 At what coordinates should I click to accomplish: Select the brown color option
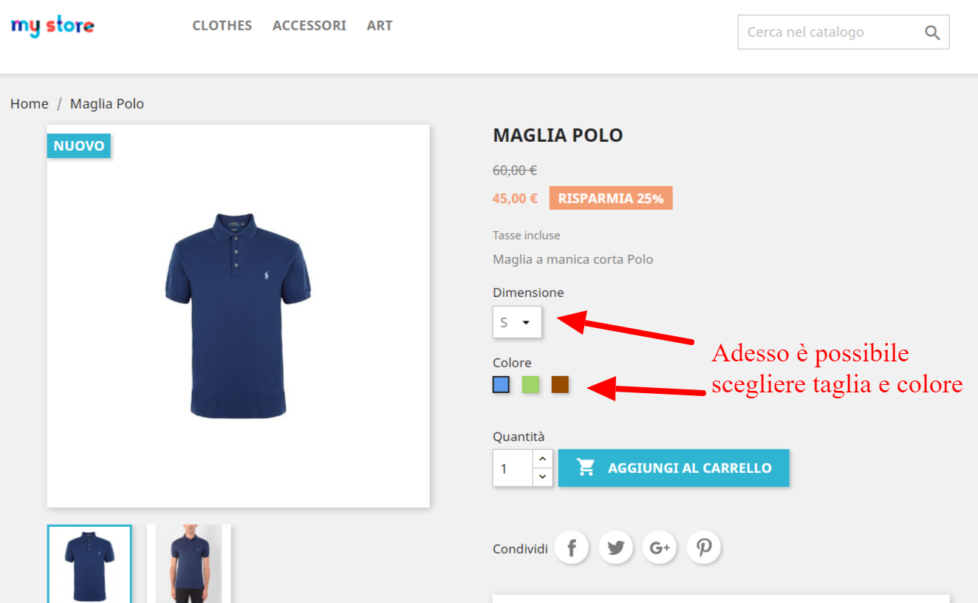point(560,384)
